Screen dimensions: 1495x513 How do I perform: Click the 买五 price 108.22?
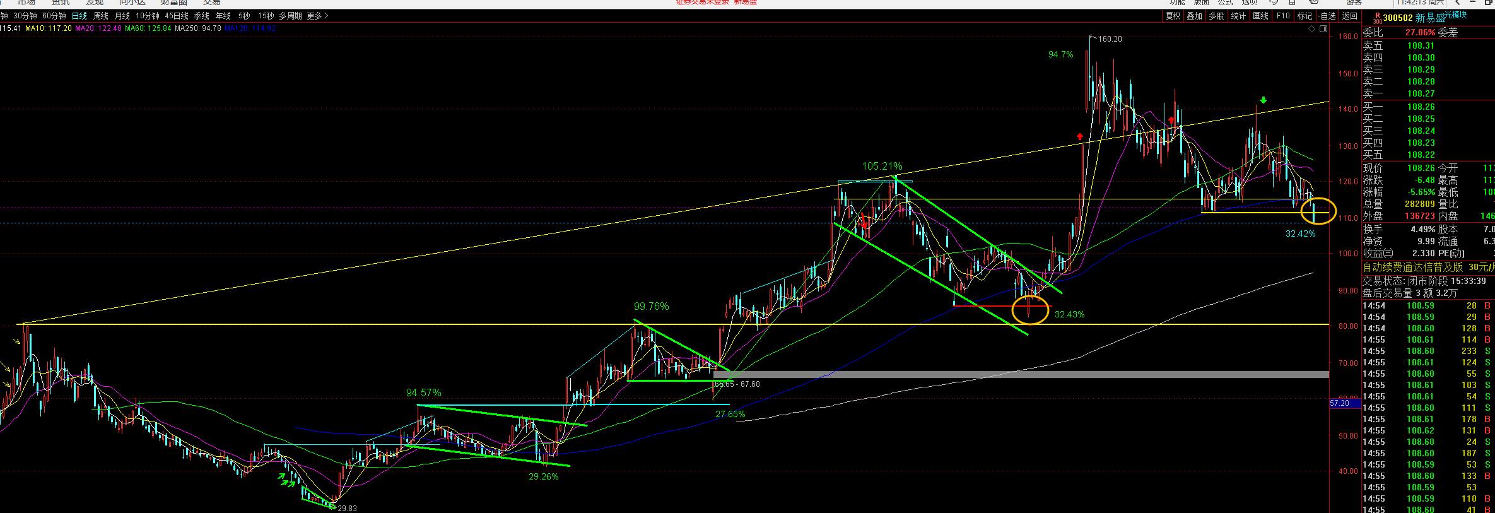pos(1421,155)
